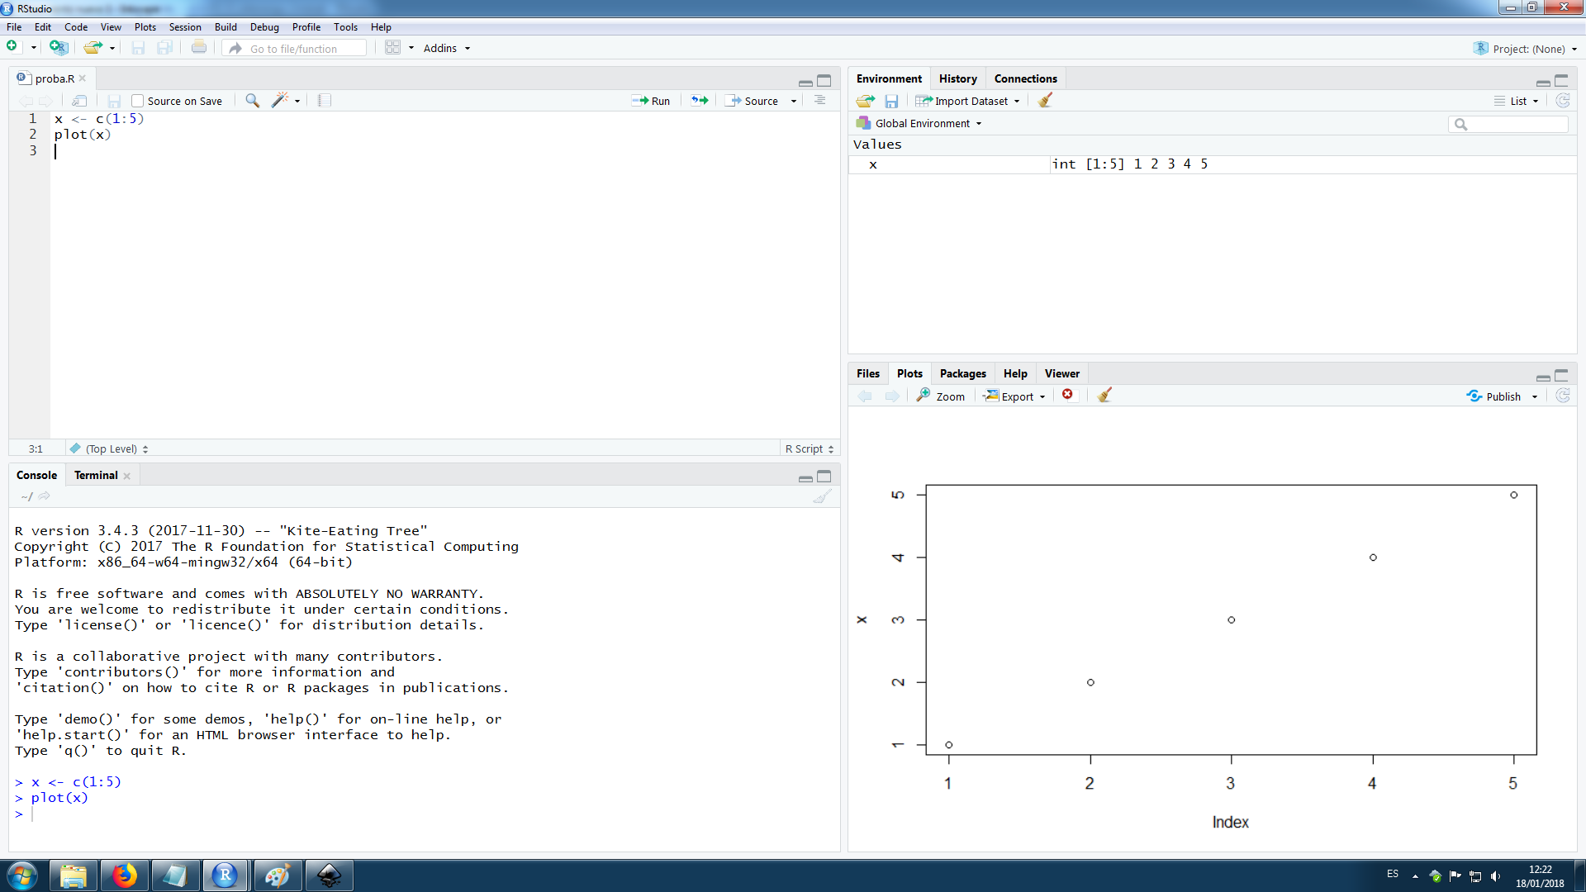Close the proba.R editor tab
The height and width of the screenshot is (892, 1586).
pos(83,78)
